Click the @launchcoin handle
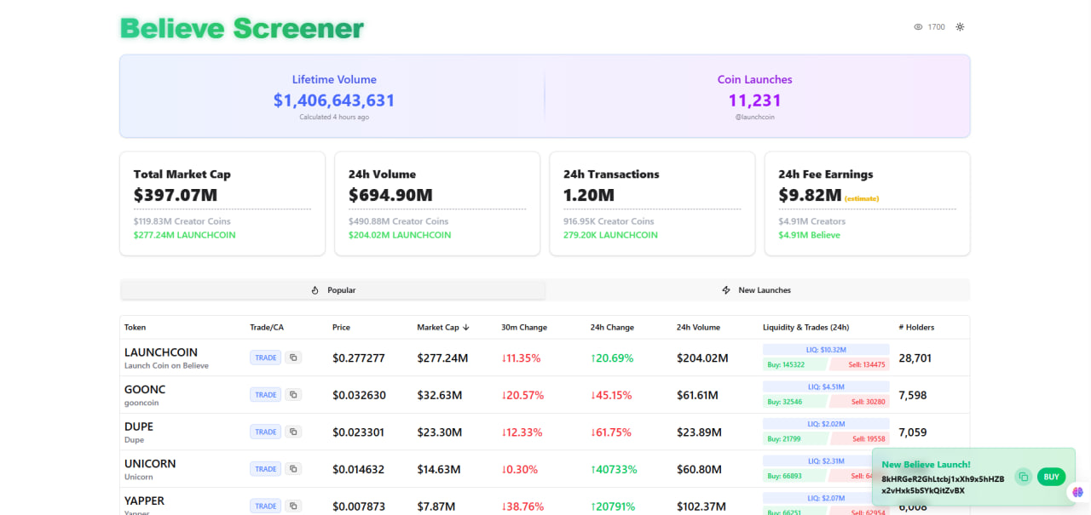This screenshot has width=1091, height=515. pyautogui.click(x=755, y=117)
